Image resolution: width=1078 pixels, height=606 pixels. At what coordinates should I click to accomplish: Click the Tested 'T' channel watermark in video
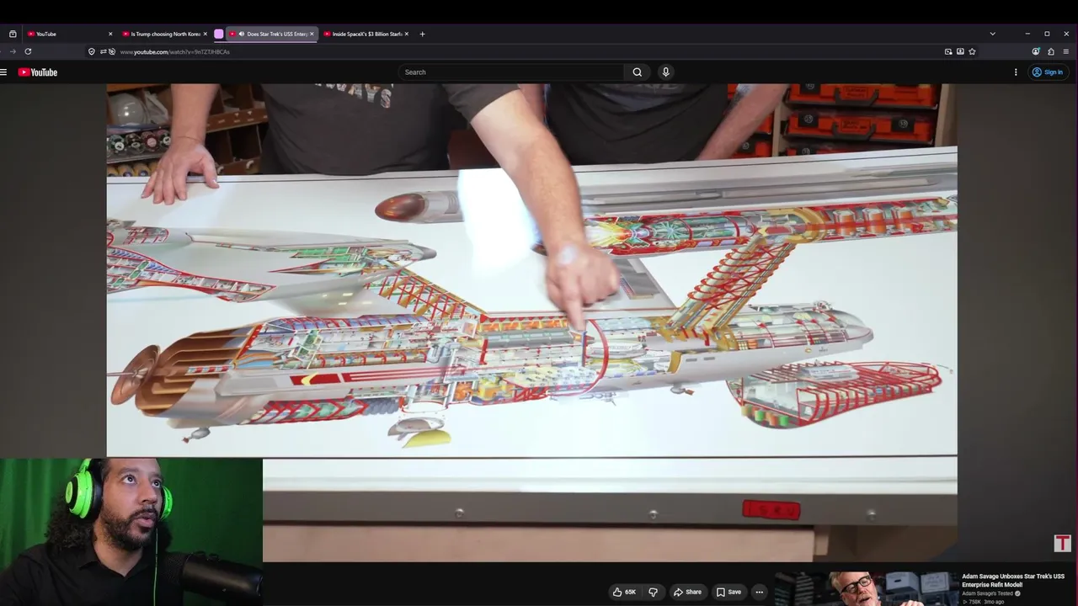1062,544
